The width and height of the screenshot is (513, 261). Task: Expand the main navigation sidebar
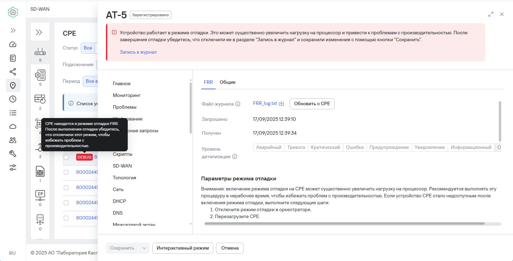(13, 30)
